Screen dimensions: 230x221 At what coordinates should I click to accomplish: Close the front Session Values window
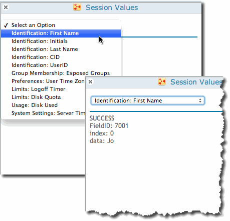(91, 82)
